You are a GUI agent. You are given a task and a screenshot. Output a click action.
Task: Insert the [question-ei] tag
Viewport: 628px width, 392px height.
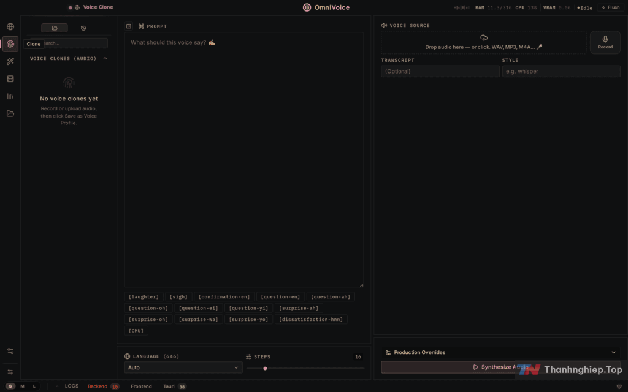tap(199, 308)
